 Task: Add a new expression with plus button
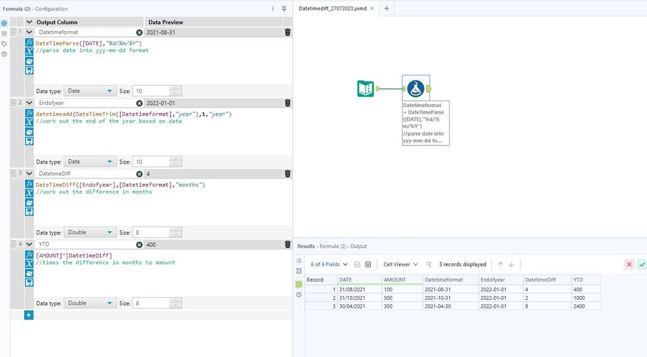click(x=29, y=315)
